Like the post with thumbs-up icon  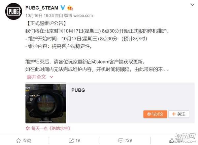pyautogui.click(x=172, y=140)
